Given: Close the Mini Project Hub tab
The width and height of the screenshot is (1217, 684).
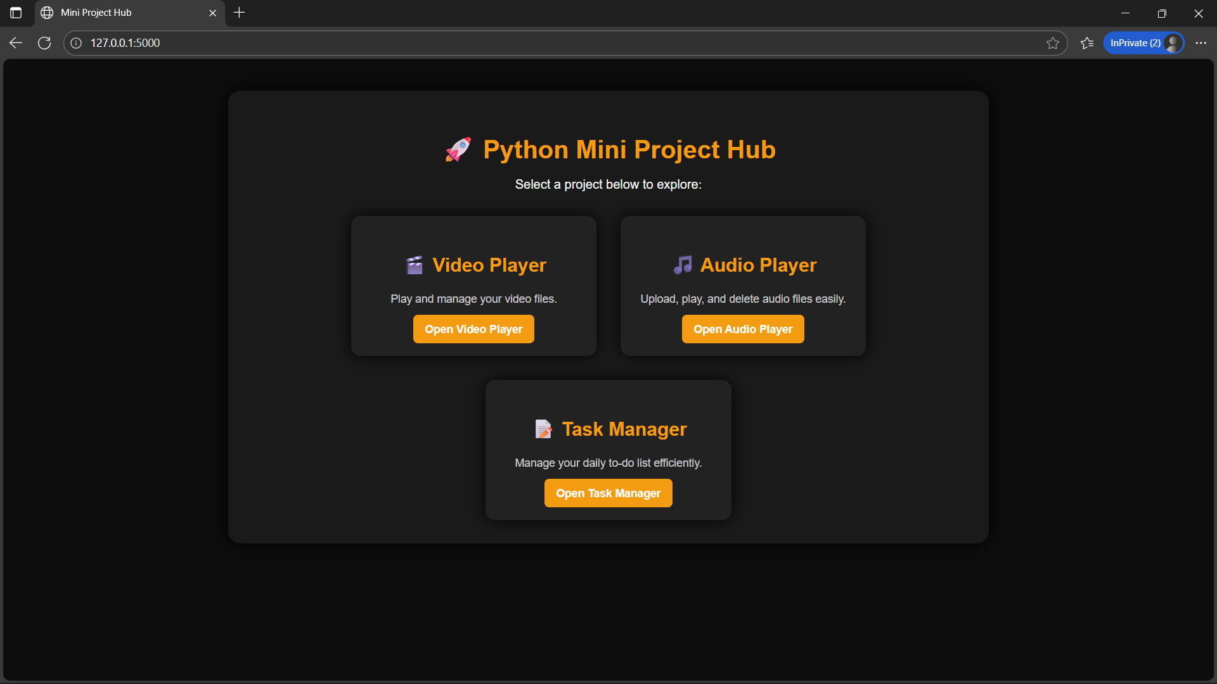Looking at the screenshot, I should click(x=212, y=13).
